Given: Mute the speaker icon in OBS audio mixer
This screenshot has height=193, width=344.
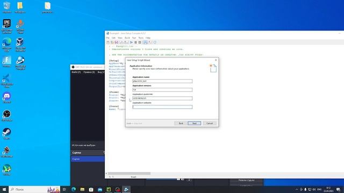Looking at the screenshot, I should pyautogui.click(x=183, y=180).
